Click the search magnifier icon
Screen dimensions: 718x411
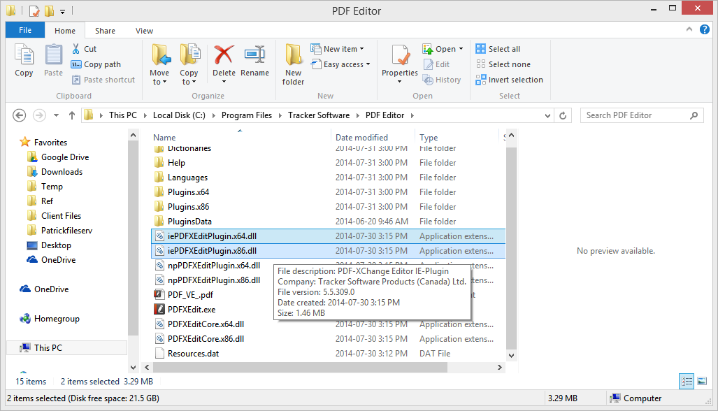pyautogui.click(x=694, y=115)
